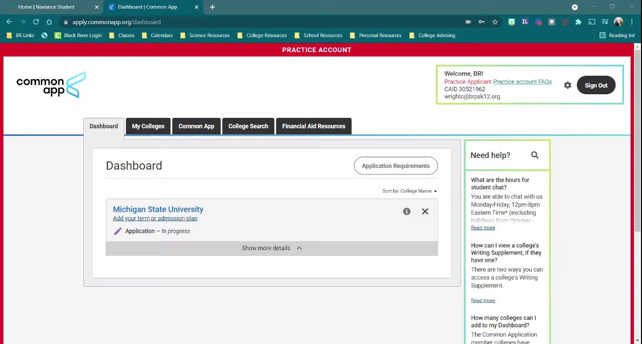642x344 pixels.
Task: Click Application Requirements button
Action: pos(396,166)
